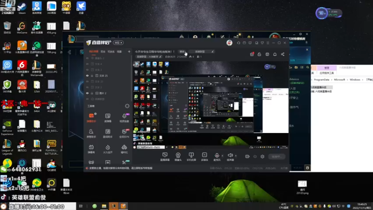Click the share icon above the preview
The width and height of the screenshot is (373, 210).
283,54
